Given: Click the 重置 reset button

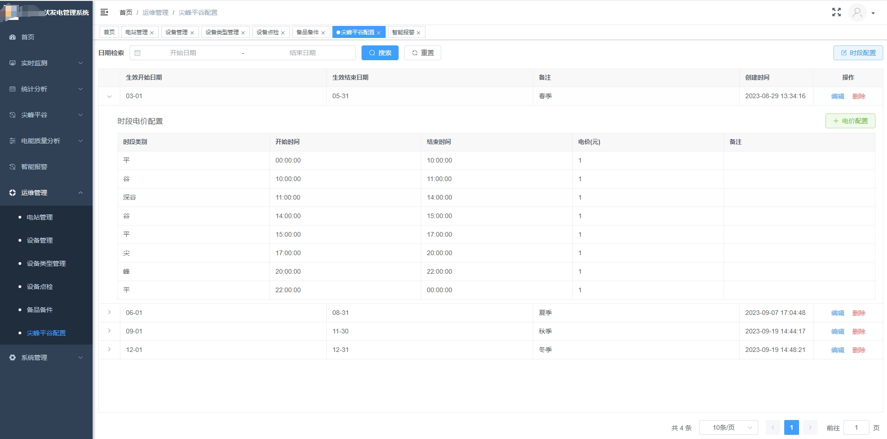Looking at the screenshot, I should [x=422, y=53].
